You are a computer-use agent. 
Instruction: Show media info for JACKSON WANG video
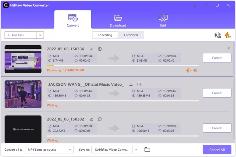click(x=139, y=84)
